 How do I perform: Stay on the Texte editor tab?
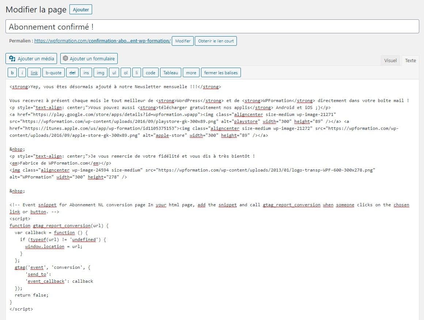[x=410, y=60]
